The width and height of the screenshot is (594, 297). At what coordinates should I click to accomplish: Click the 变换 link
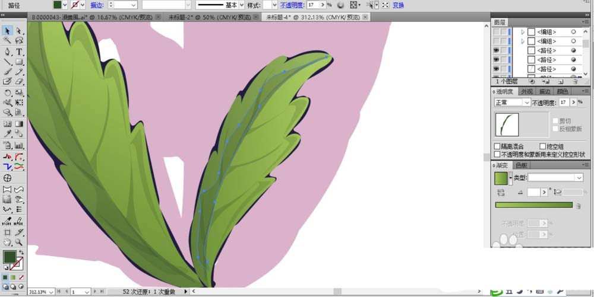click(398, 5)
